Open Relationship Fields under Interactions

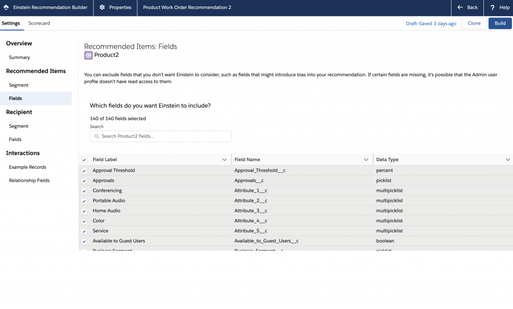tap(29, 180)
